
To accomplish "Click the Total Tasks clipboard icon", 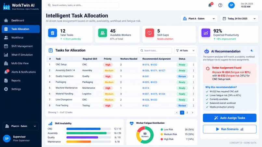I will click(52, 33).
